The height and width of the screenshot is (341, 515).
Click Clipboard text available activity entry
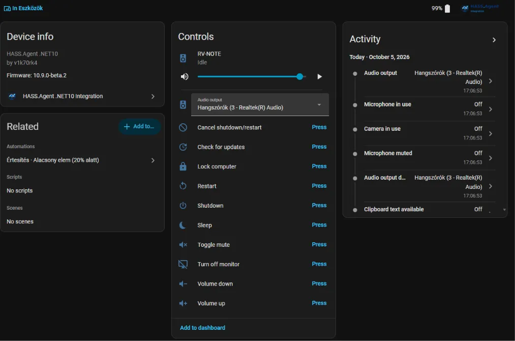coord(422,210)
